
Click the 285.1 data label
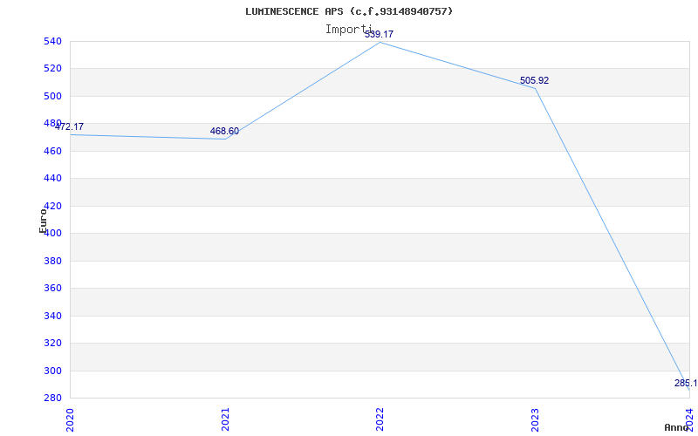(686, 383)
